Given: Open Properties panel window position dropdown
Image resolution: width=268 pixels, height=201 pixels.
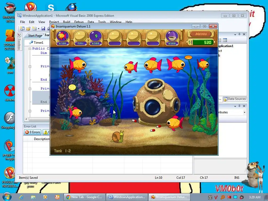Looking at the screenshot, I should [235, 106].
